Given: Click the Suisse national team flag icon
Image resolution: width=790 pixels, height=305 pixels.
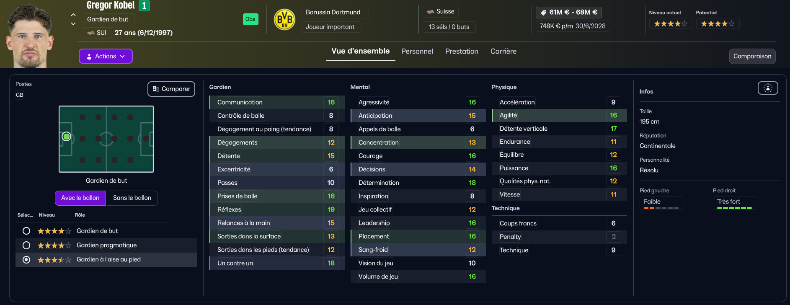Looking at the screenshot, I should tap(430, 12).
